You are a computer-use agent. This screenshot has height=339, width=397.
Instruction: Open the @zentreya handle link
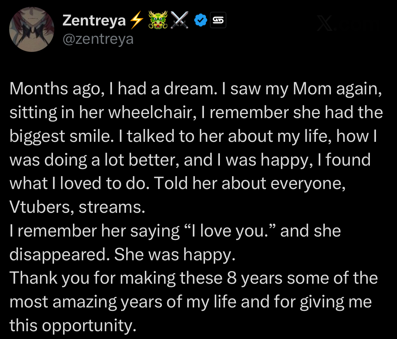coord(98,39)
